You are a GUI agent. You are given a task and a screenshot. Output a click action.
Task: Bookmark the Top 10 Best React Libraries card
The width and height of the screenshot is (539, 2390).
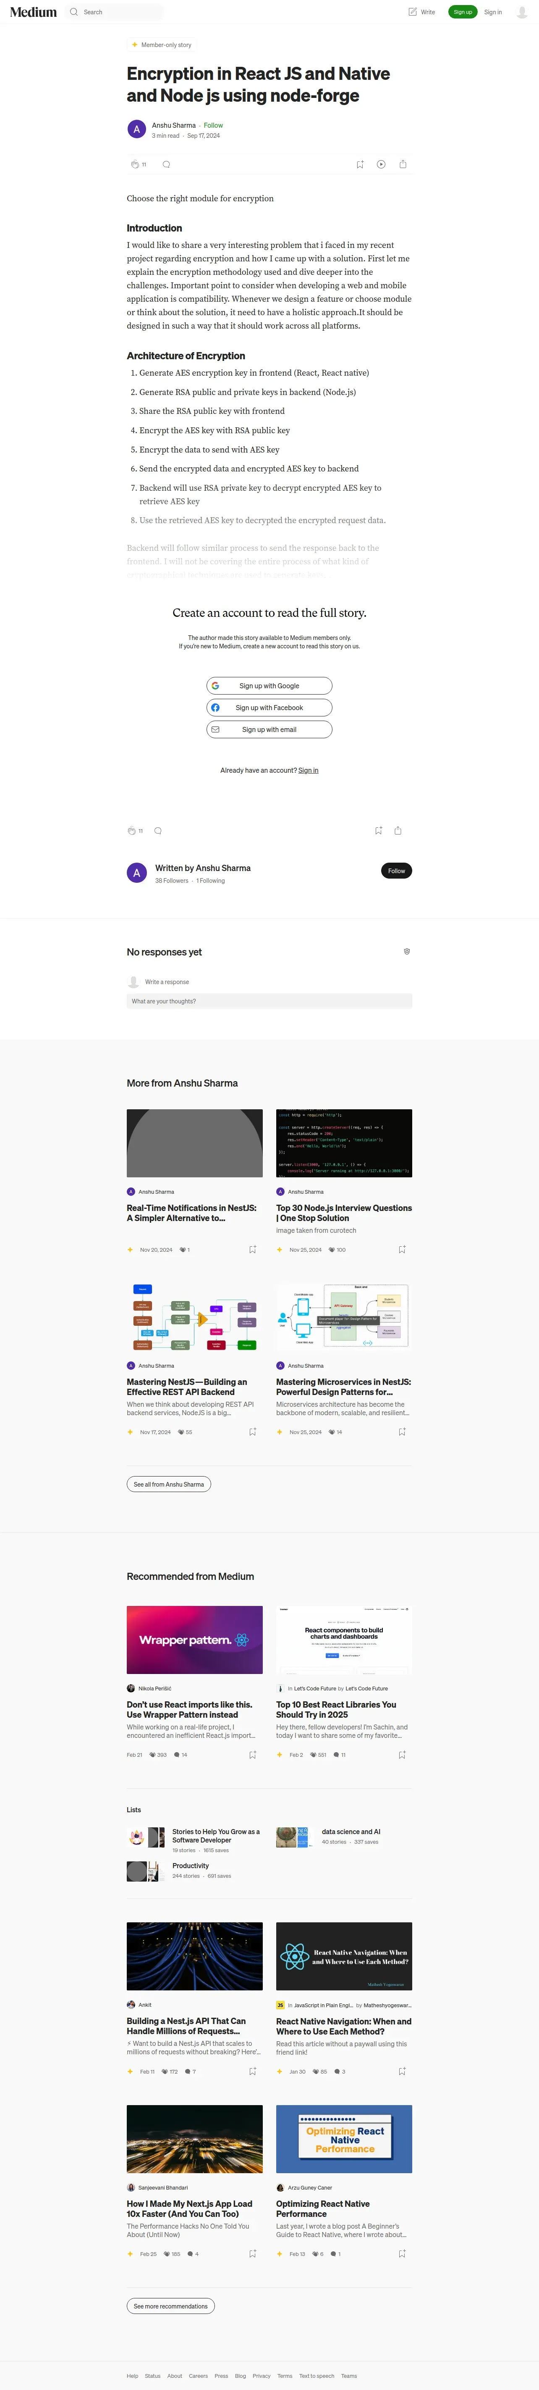coord(402,1754)
